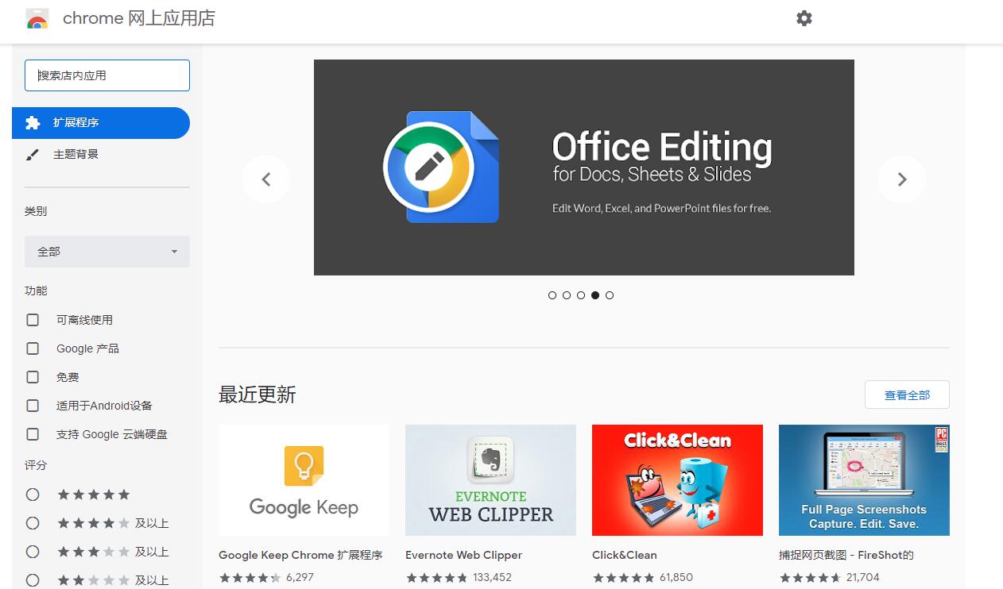Click the carousel previous arrow
The image size is (1003, 589).
pyautogui.click(x=266, y=179)
